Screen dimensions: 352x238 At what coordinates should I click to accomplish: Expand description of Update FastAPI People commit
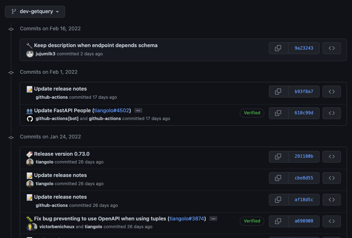pos(138,111)
